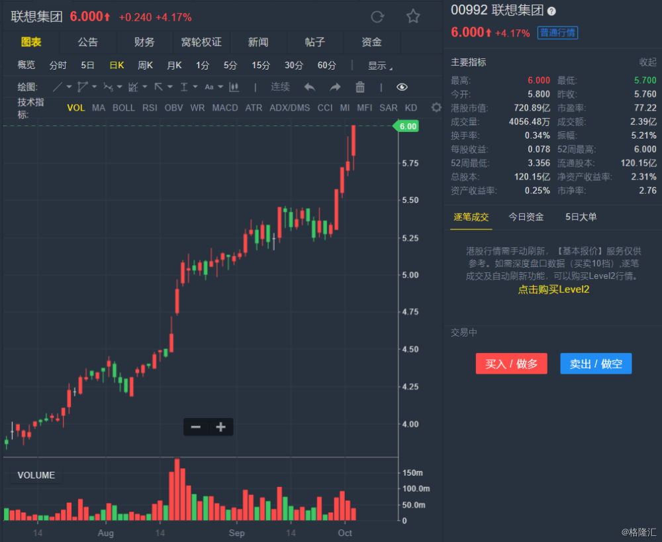662x542 pixels.
Task: Open technical indicator settings gear
Action: tap(436, 107)
